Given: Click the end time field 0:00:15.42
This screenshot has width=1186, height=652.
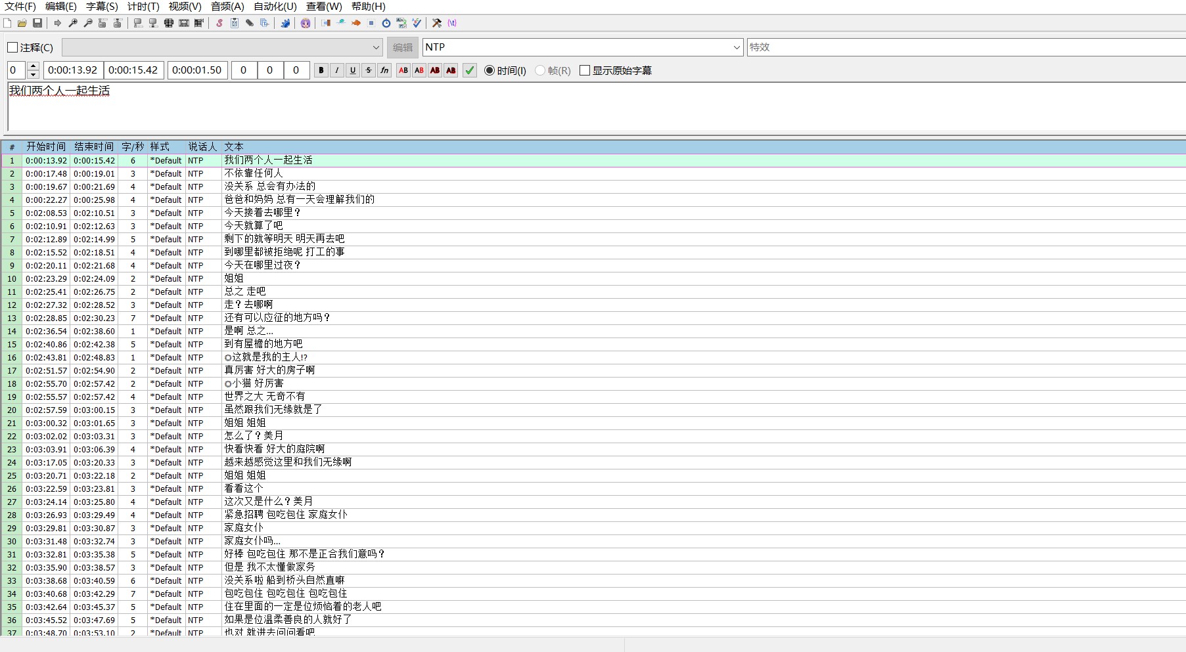Looking at the screenshot, I should [x=133, y=70].
